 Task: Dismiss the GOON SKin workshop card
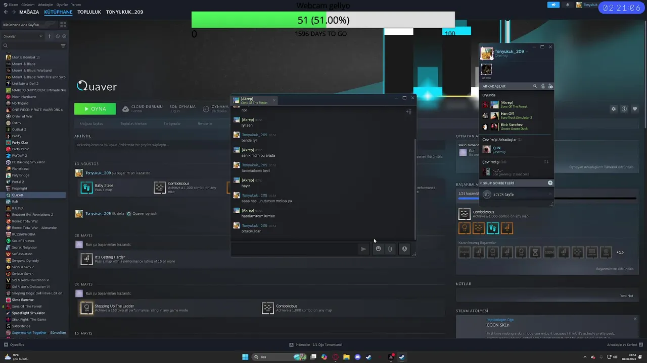pos(635,319)
